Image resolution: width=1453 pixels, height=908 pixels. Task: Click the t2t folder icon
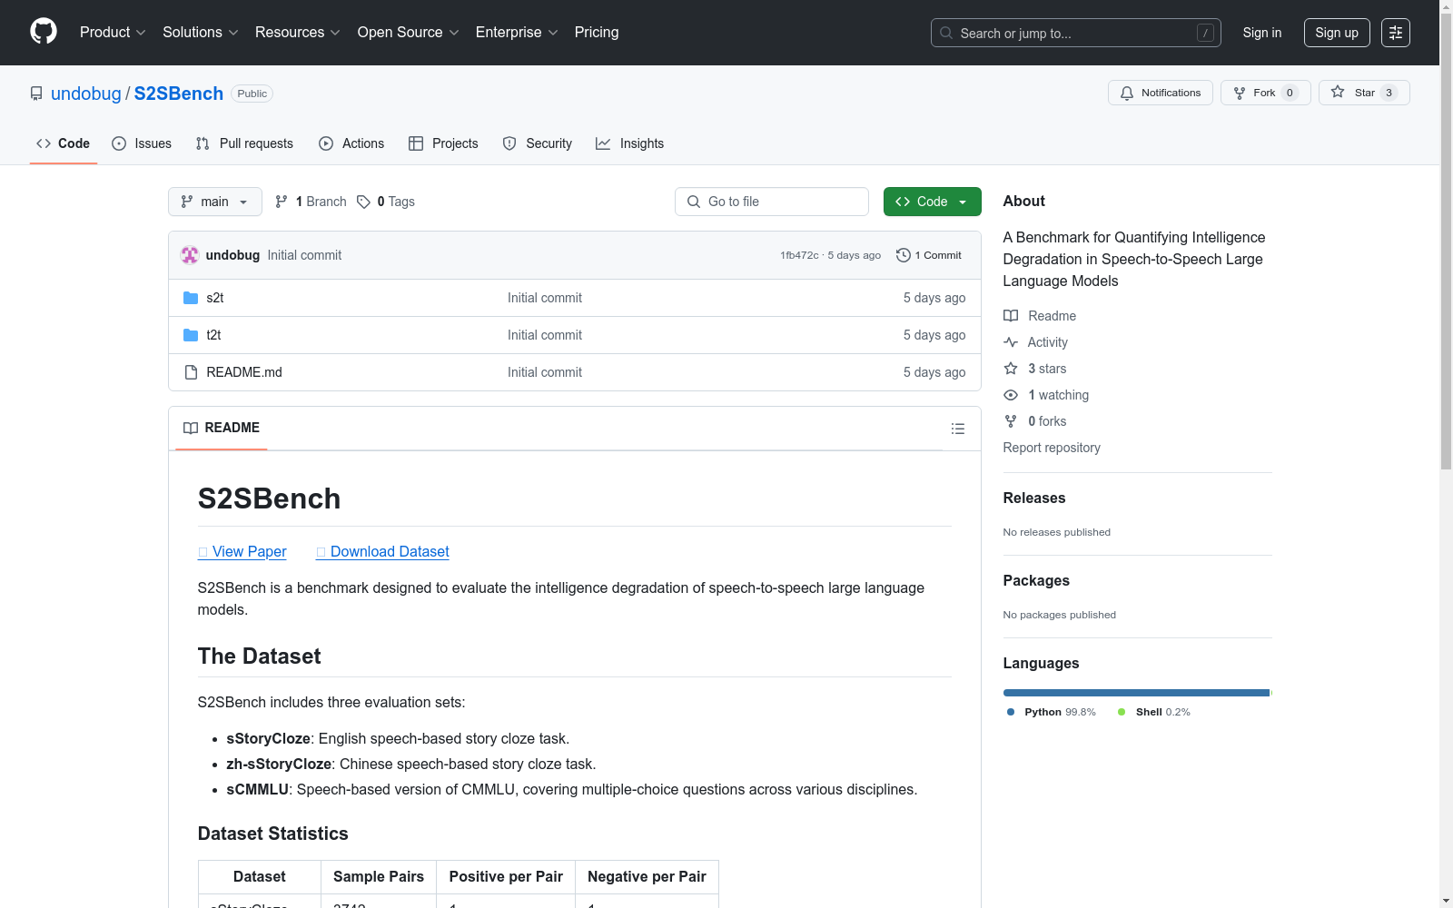click(191, 335)
